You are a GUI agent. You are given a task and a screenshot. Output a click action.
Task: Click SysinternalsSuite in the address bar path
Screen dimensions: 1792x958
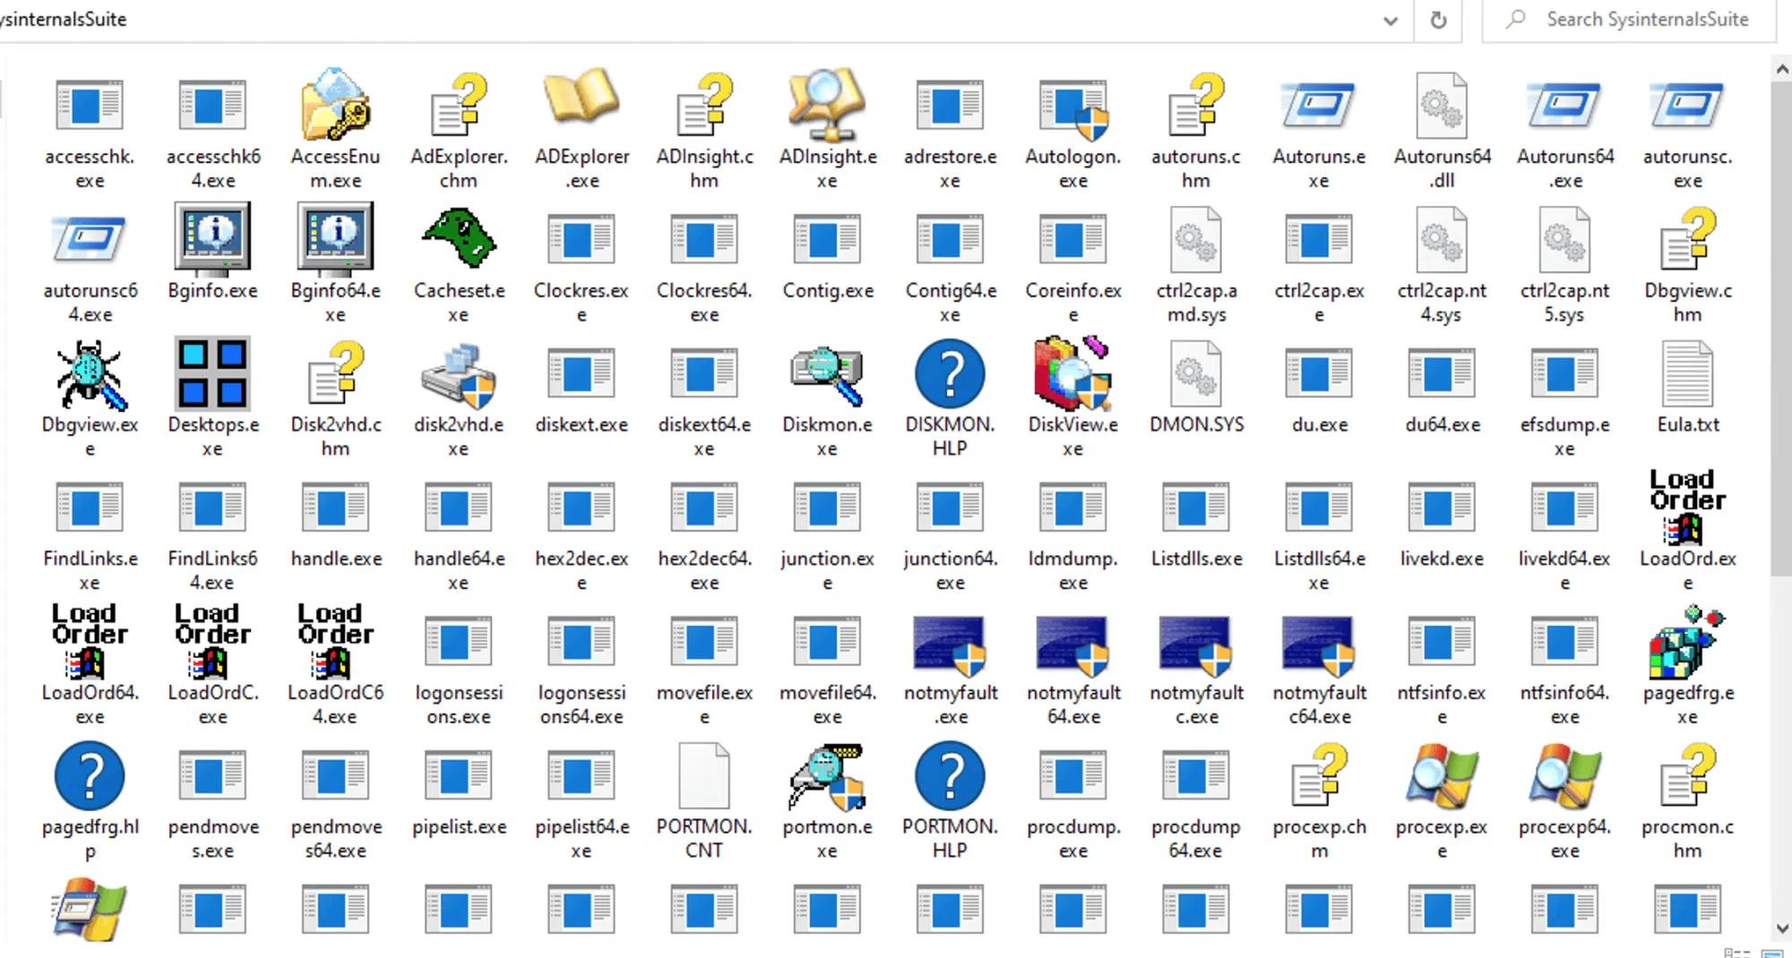click(x=63, y=20)
